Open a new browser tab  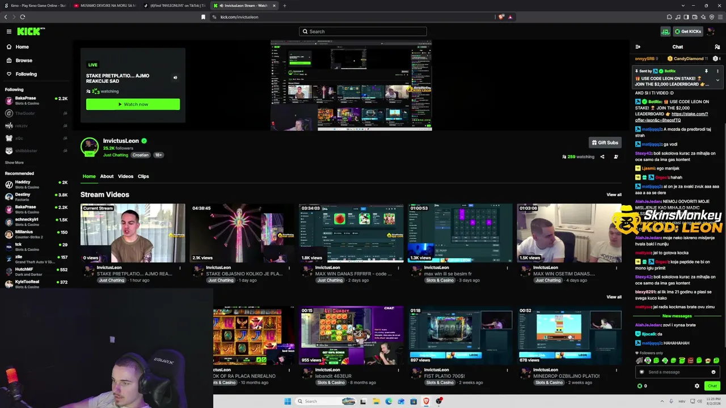coord(285,6)
